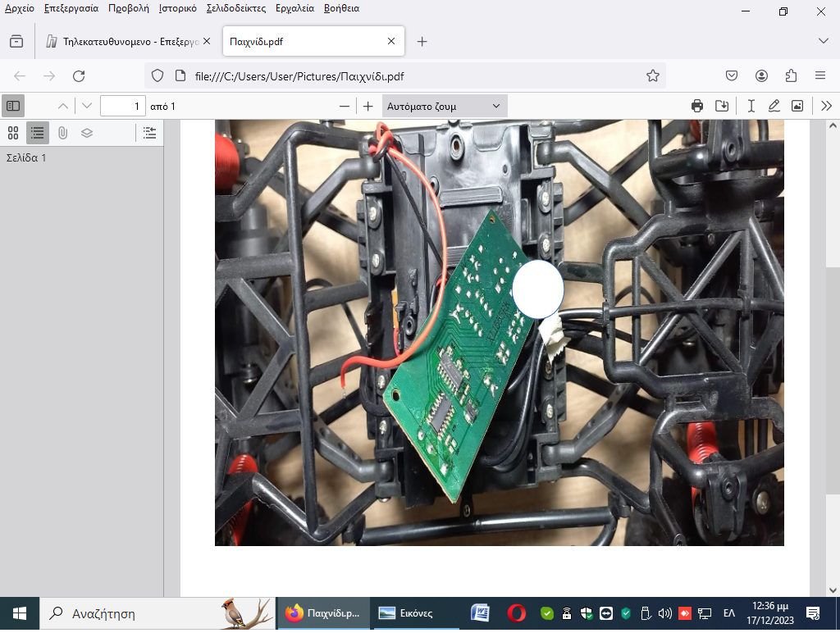
Task: Switch ΕΛ keyboard language
Action: pyautogui.click(x=729, y=613)
